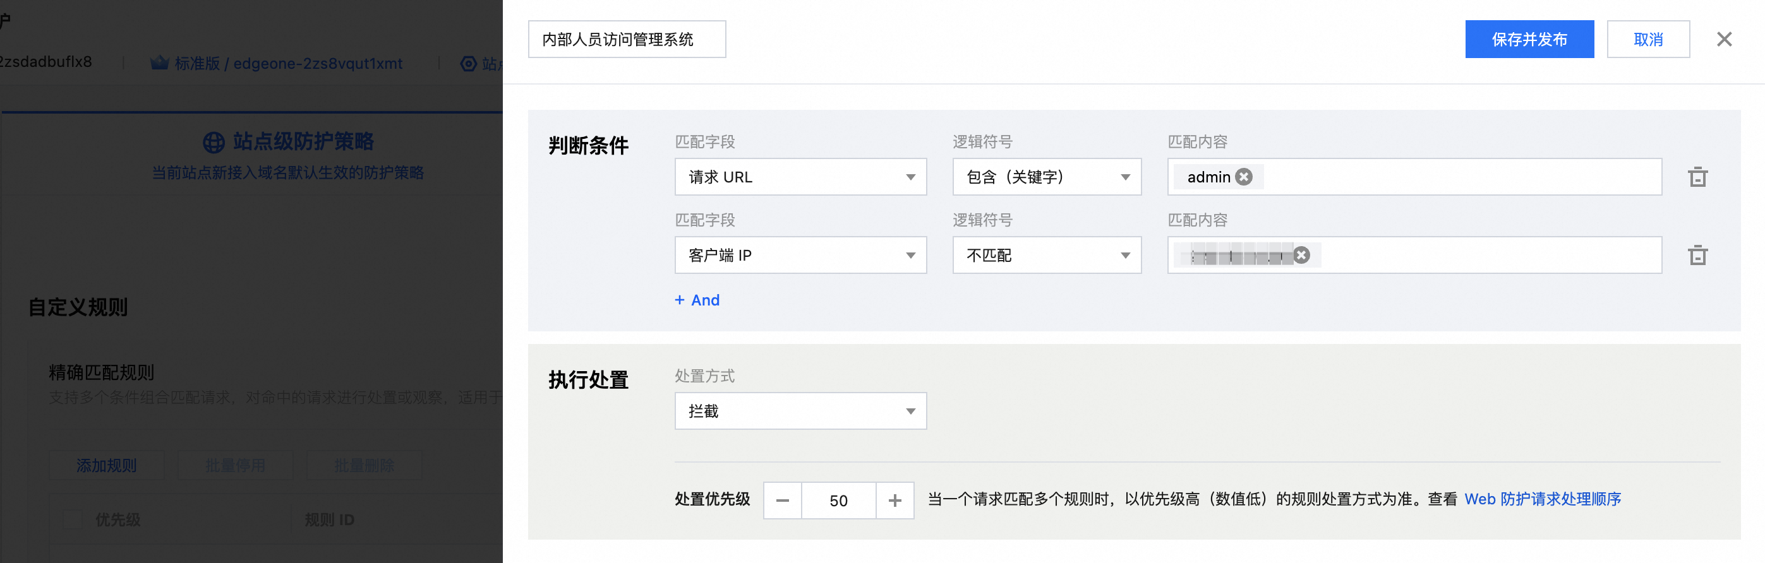Open the 客户端 IP matching field dropdown

click(800, 255)
